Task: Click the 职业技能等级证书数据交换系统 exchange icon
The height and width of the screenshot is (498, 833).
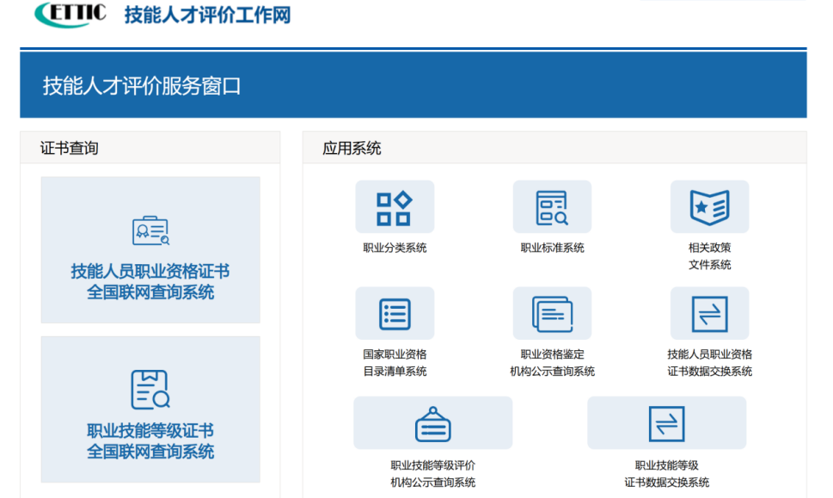Action: click(x=666, y=422)
